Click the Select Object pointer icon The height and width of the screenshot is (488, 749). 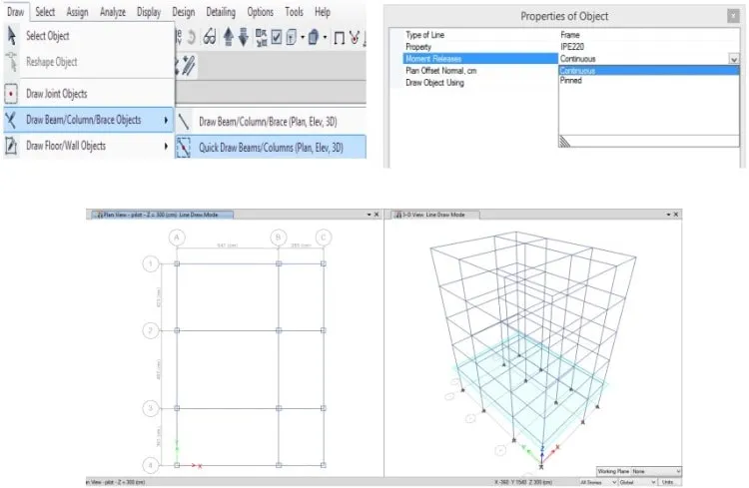(12, 36)
